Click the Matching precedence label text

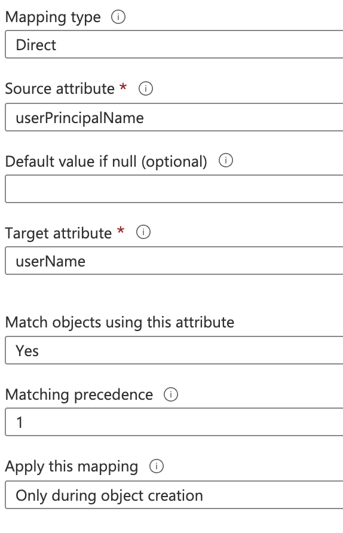[x=79, y=395]
